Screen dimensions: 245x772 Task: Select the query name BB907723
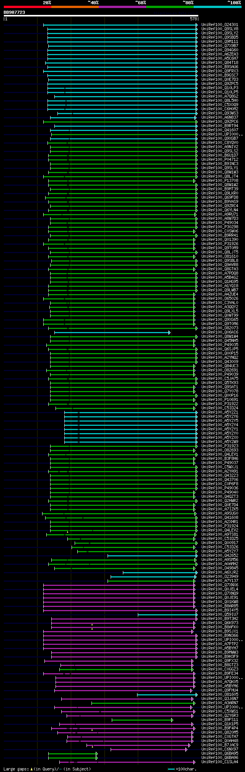[15, 12]
